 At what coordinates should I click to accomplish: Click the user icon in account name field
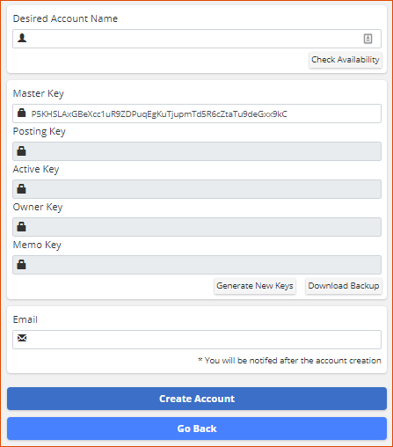(x=22, y=38)
